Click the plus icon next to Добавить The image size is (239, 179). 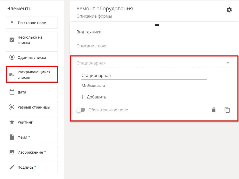pyautogui.click(x=82, y=97)
